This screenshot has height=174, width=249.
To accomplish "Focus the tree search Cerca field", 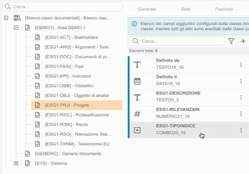I will (x=63, y=7).
